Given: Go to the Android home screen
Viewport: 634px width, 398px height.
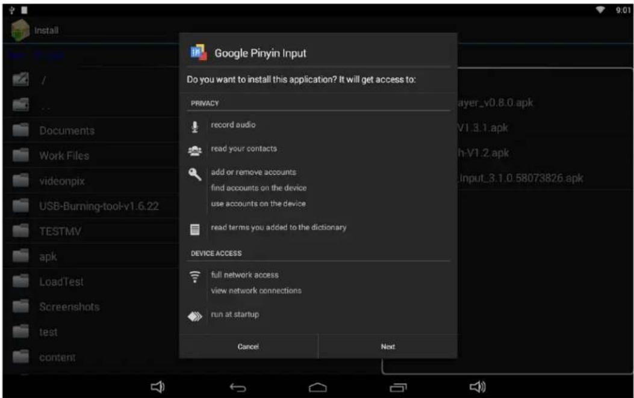Looking at the screenshot, I should [318, 388].
